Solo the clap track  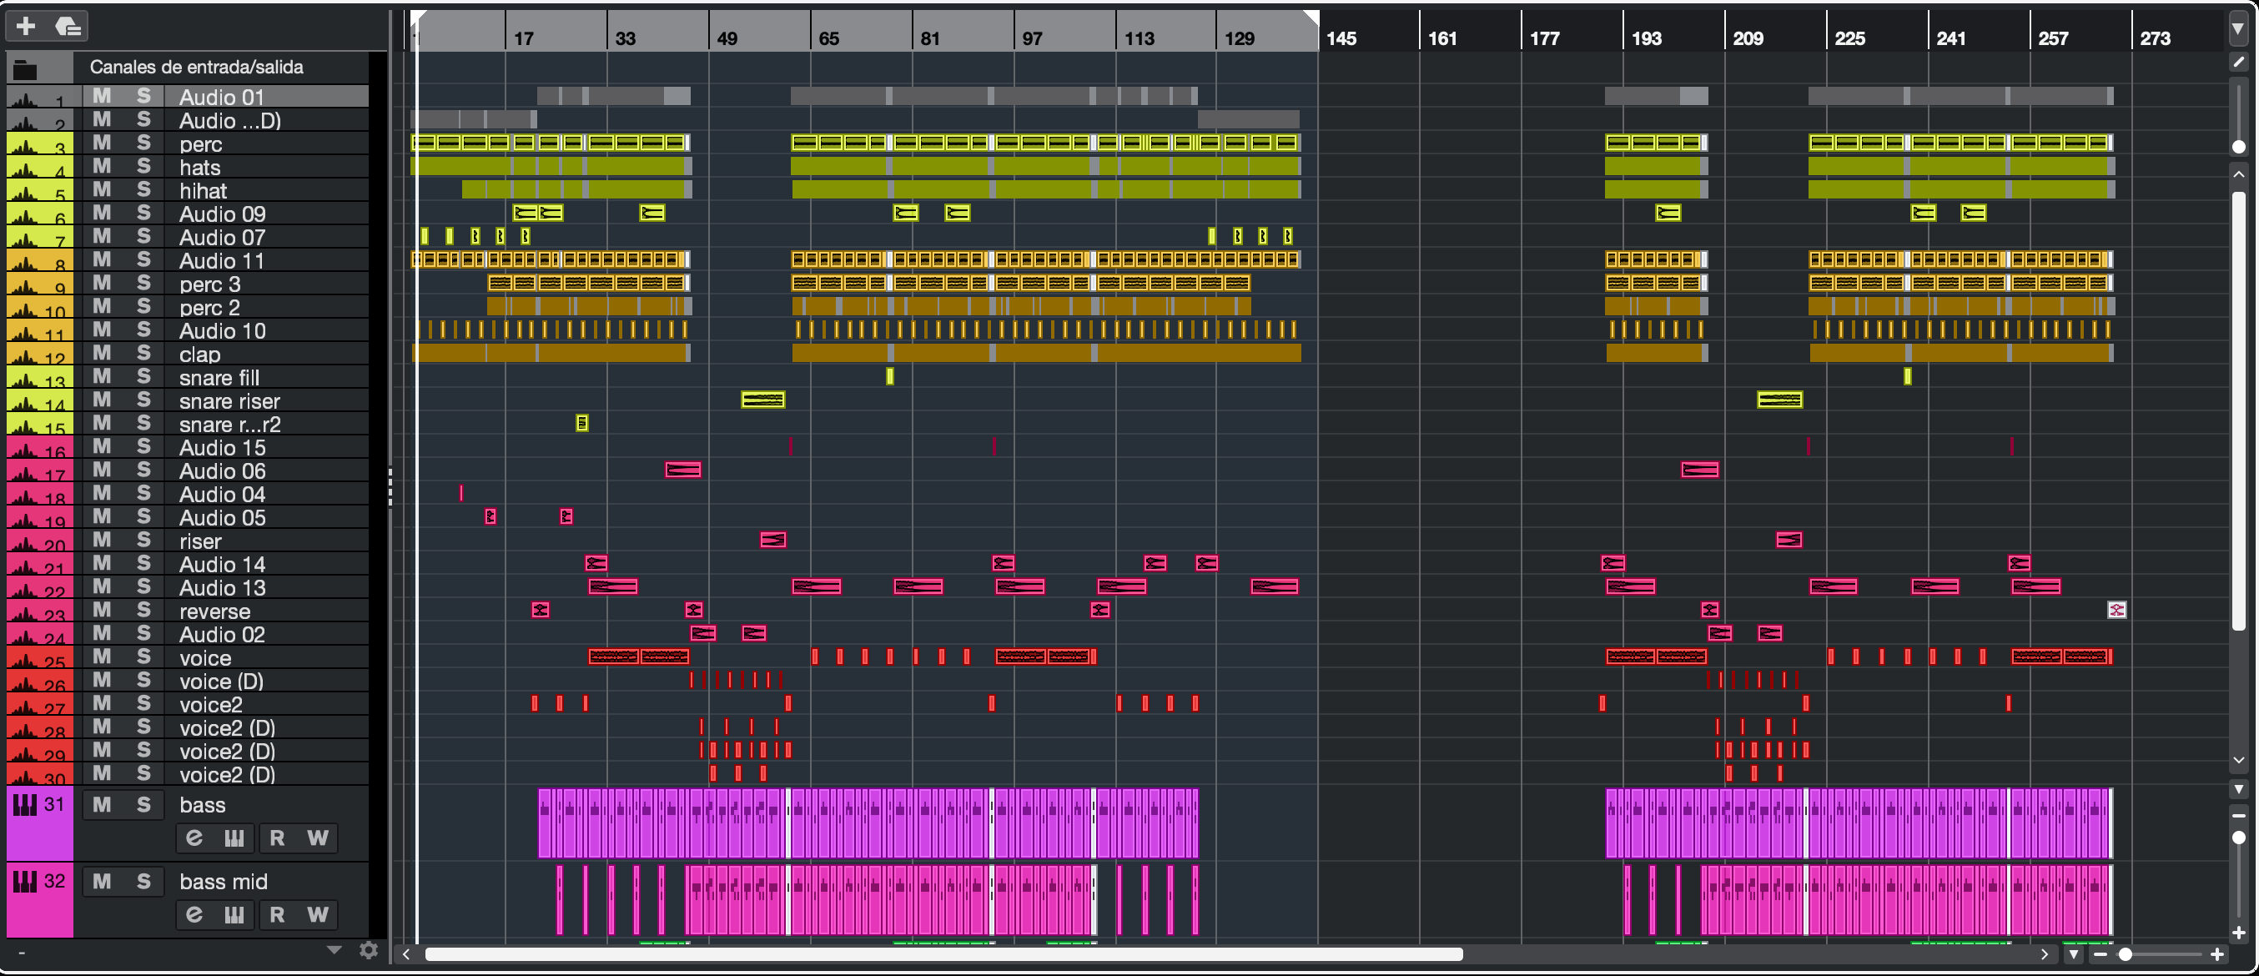143,354
